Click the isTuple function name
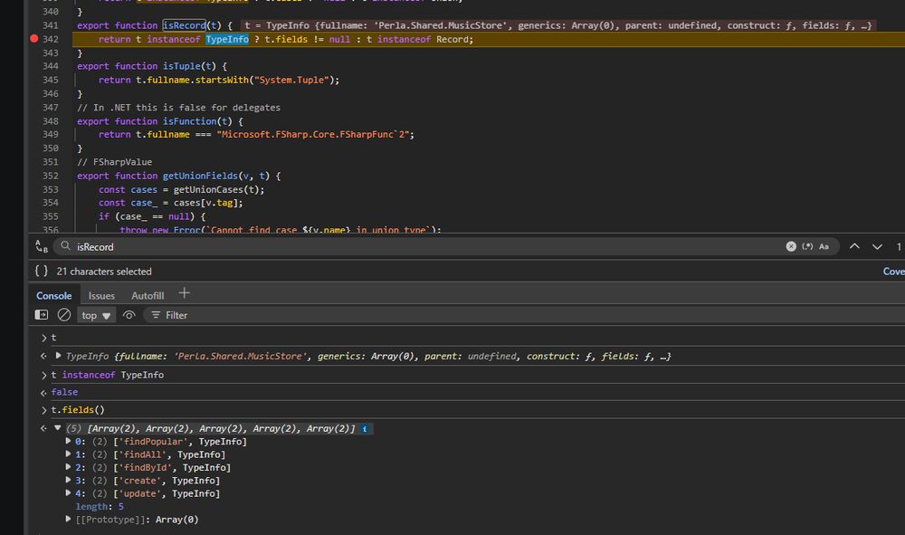This screenshot has height=535, width=905. coord(181,66)
